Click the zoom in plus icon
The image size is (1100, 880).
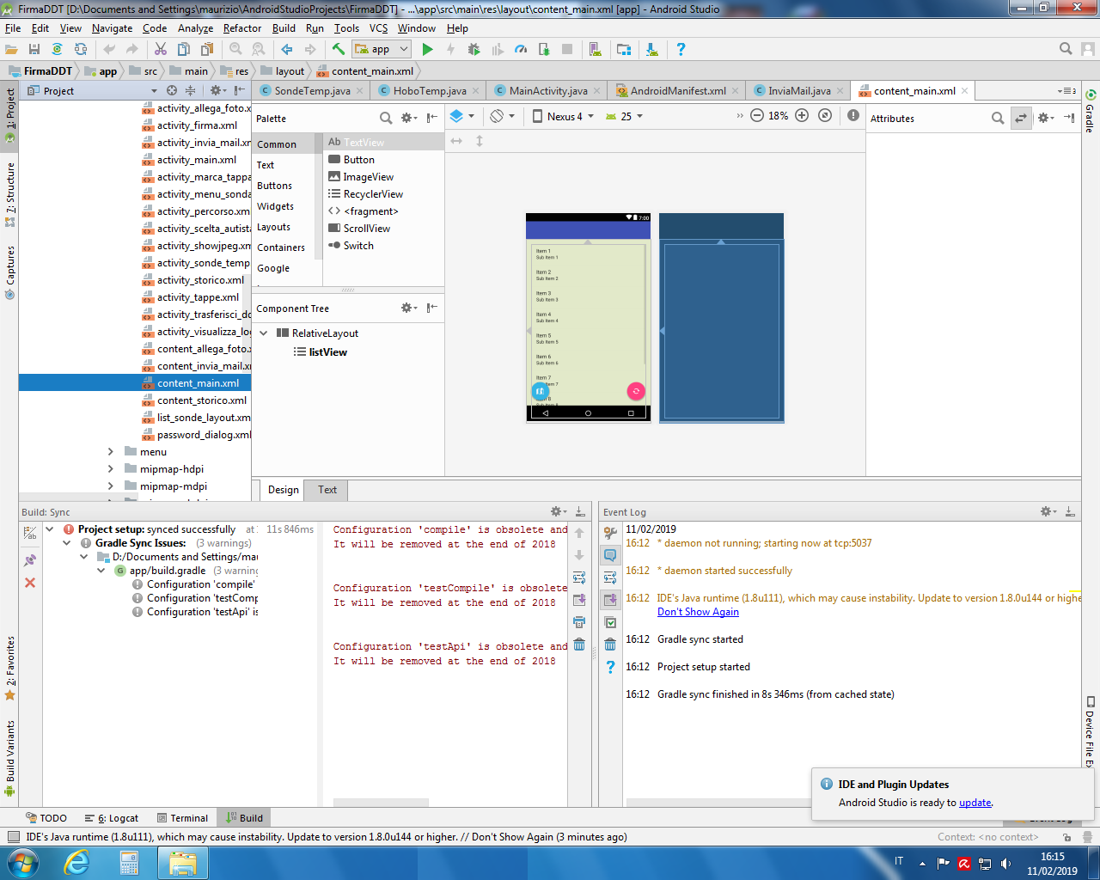coord(802,115)
